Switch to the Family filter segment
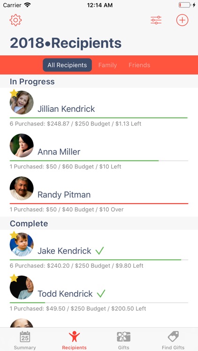198x351 pixels. [107, 65]
